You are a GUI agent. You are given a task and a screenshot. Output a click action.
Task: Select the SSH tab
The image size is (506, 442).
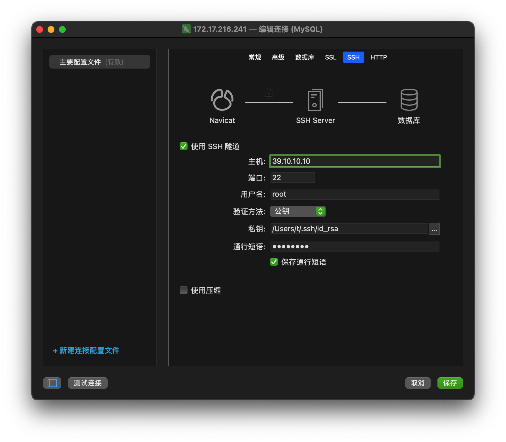(353, 57)
